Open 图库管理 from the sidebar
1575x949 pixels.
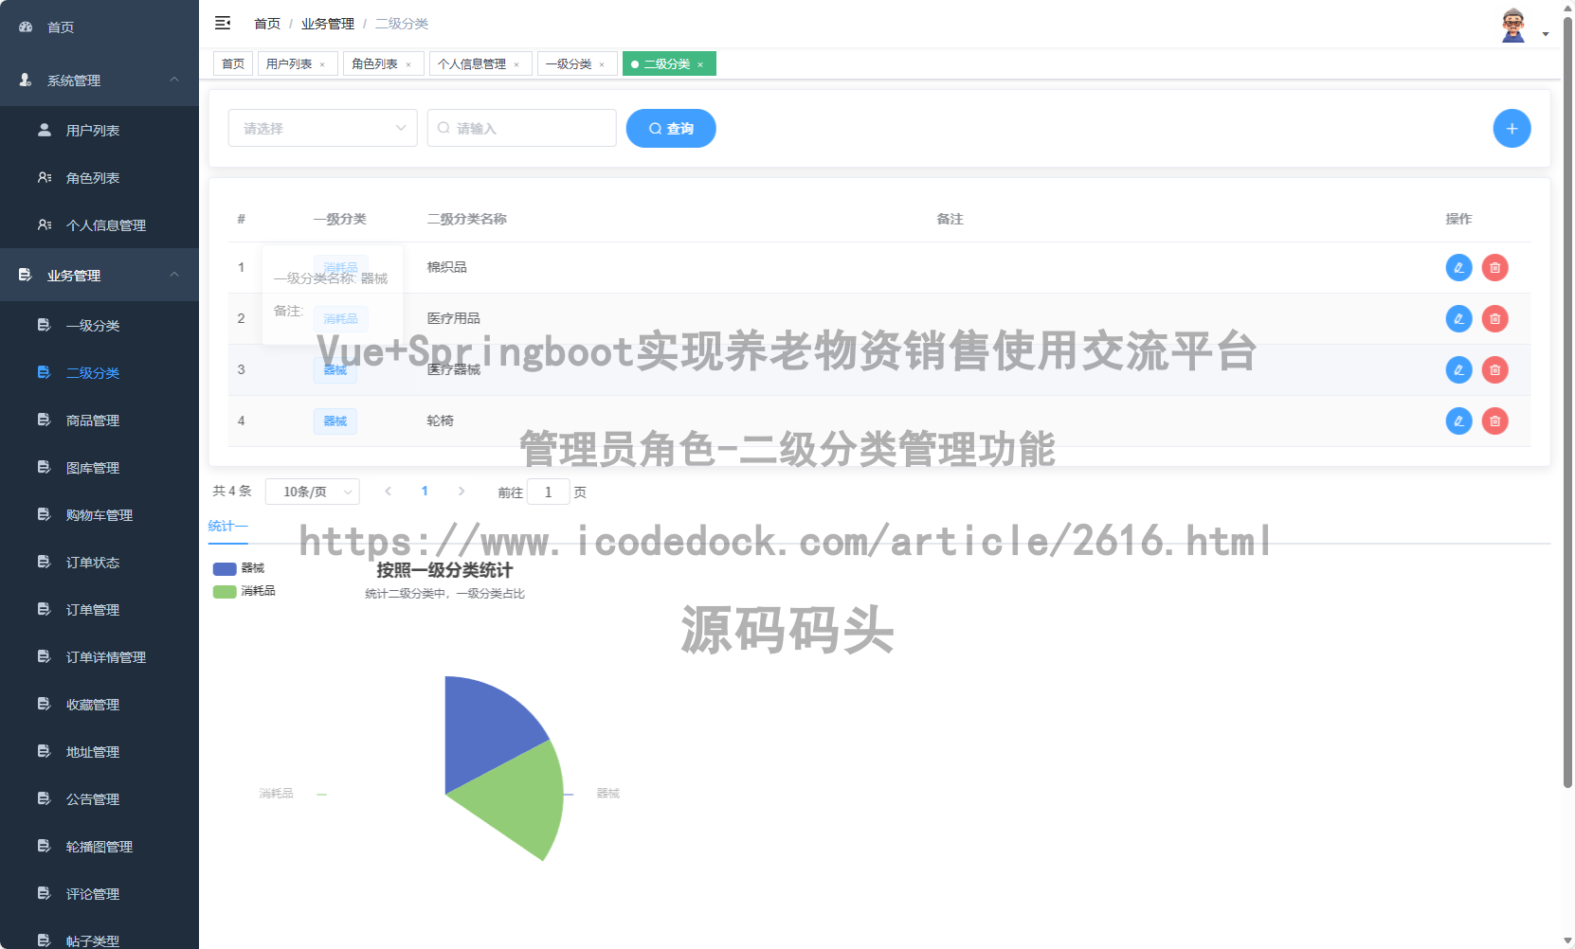click(x=92, y=467)
